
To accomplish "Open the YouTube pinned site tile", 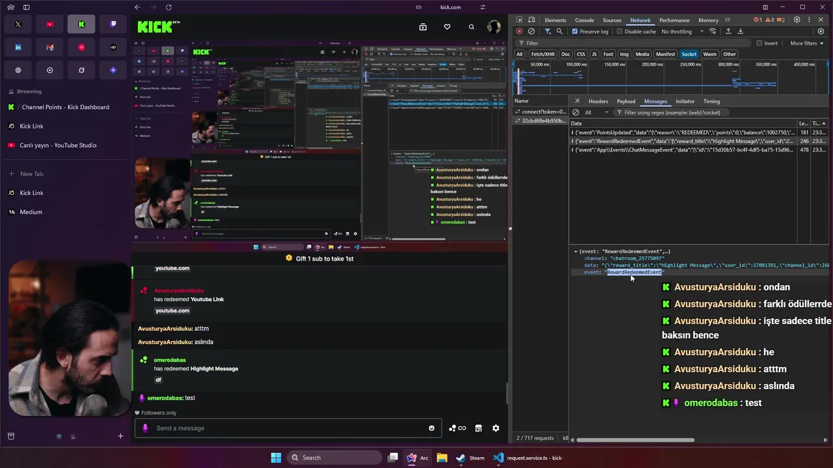I will tap(50, 25).
